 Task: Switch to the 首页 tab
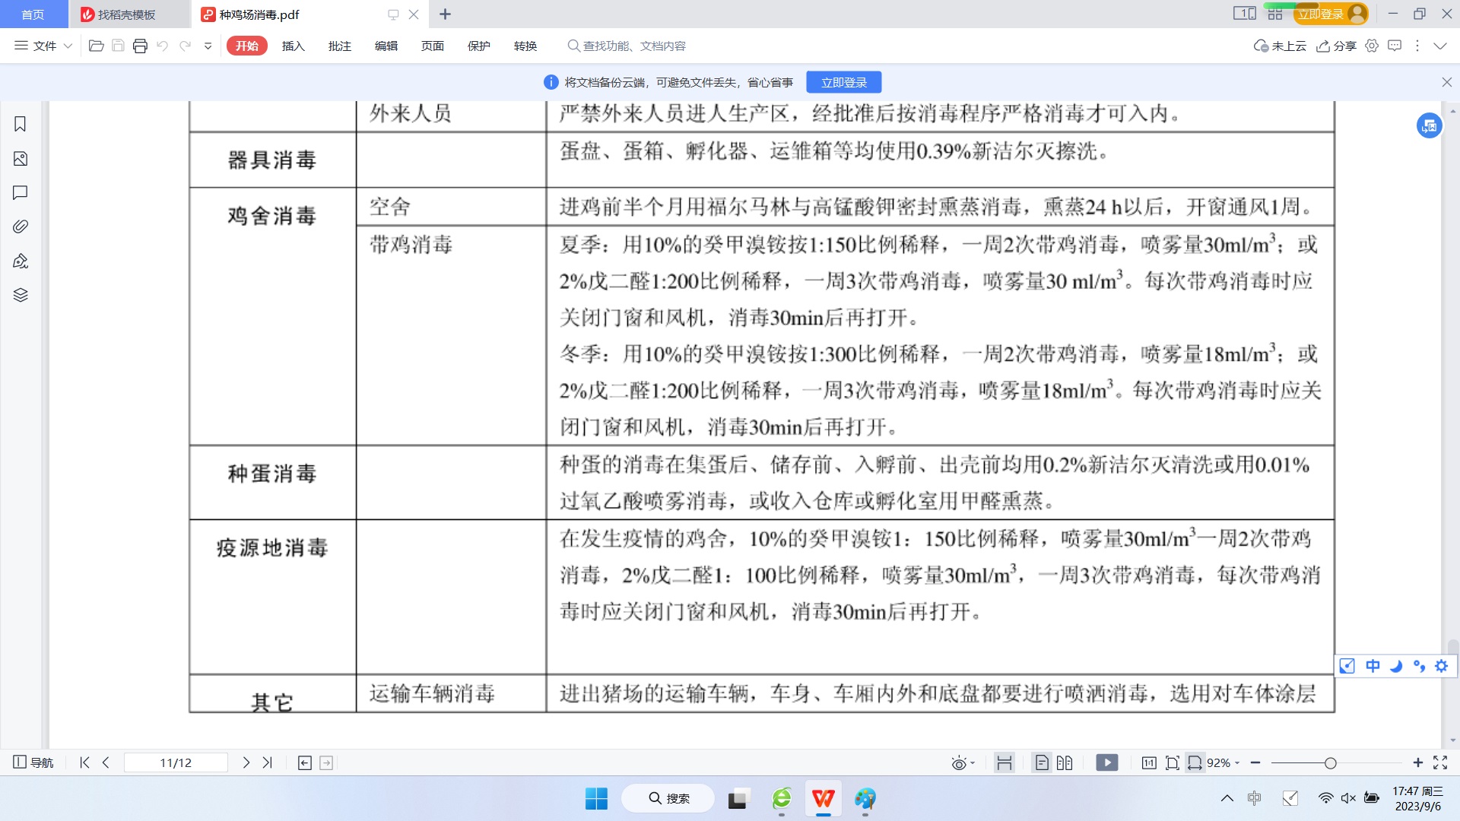tap(33, 14)
